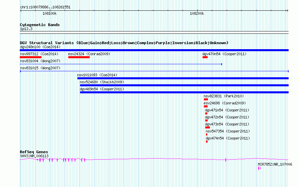The height and width of the screenshot is (187, 298).
Task: Open esv24698 (Conrad2009) variant label
Action: 225,103
